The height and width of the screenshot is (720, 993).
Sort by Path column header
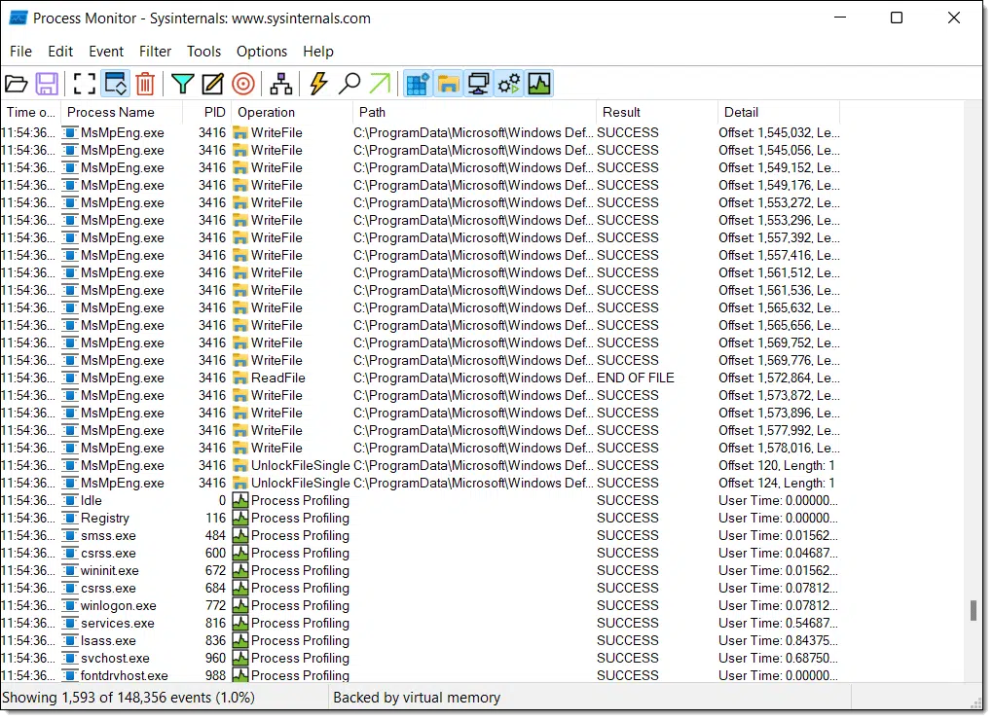(474, 112)
